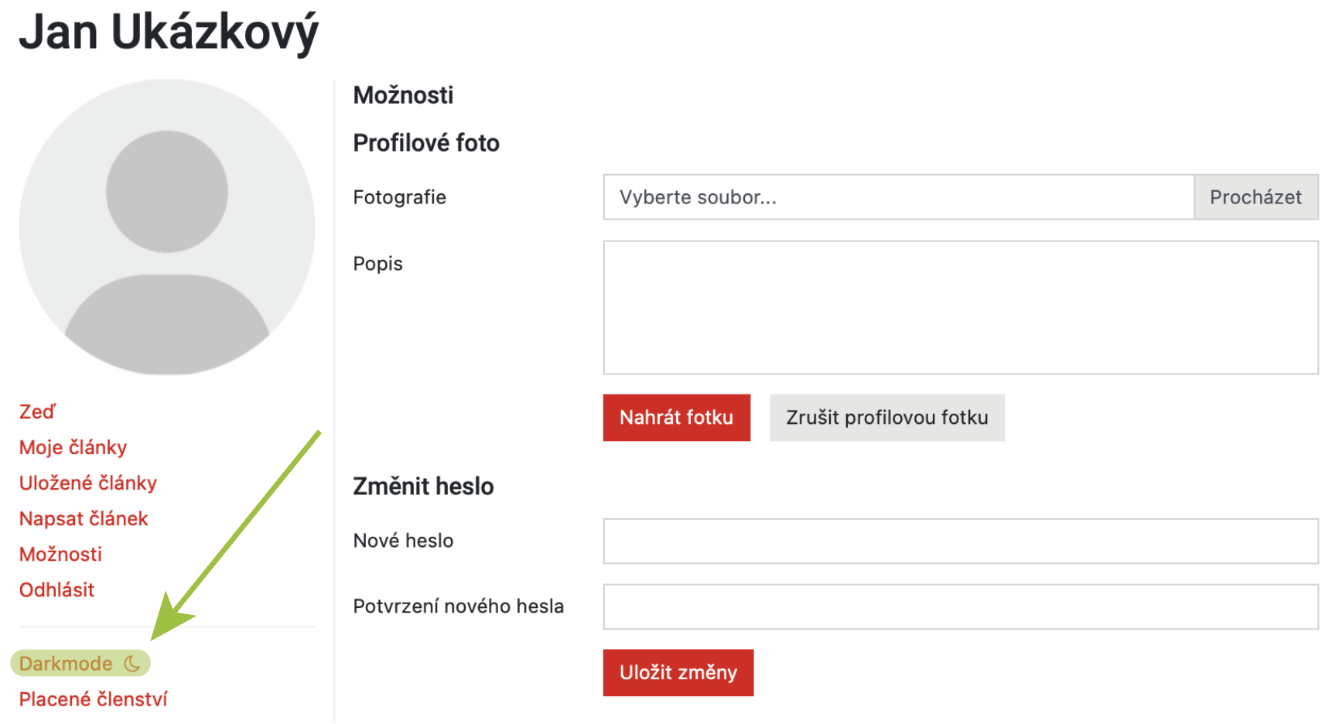Click the crescent moon icon beside Darkmode

pyautogui.click(x=132, y=663)
